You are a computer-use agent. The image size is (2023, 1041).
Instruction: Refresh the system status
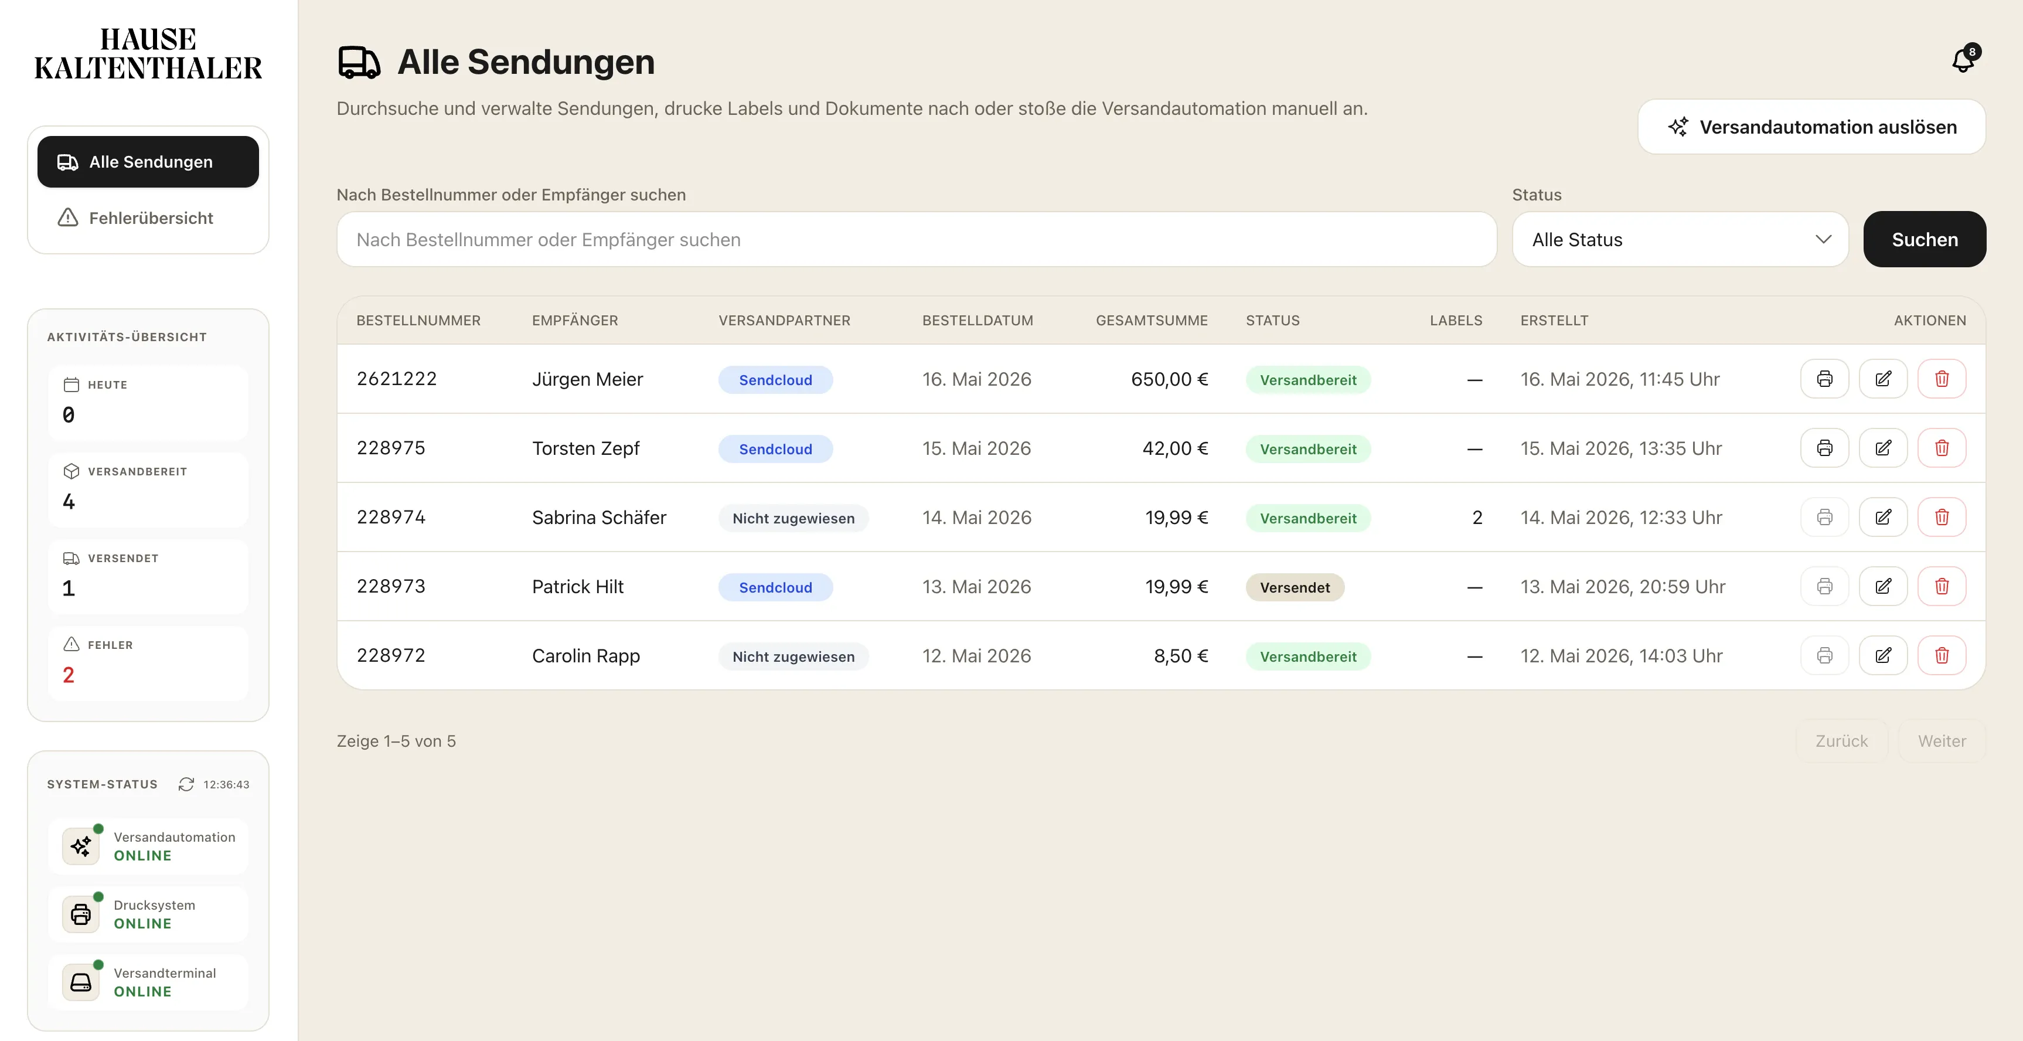186,784
